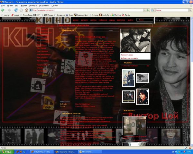This screenshot has height=154, width=193.
Task: Open the Google search engine selector dropdown
Action: [153, 10]
